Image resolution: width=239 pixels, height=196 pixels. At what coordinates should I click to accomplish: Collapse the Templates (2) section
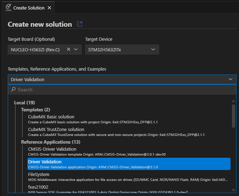click(x=36, y=110)
